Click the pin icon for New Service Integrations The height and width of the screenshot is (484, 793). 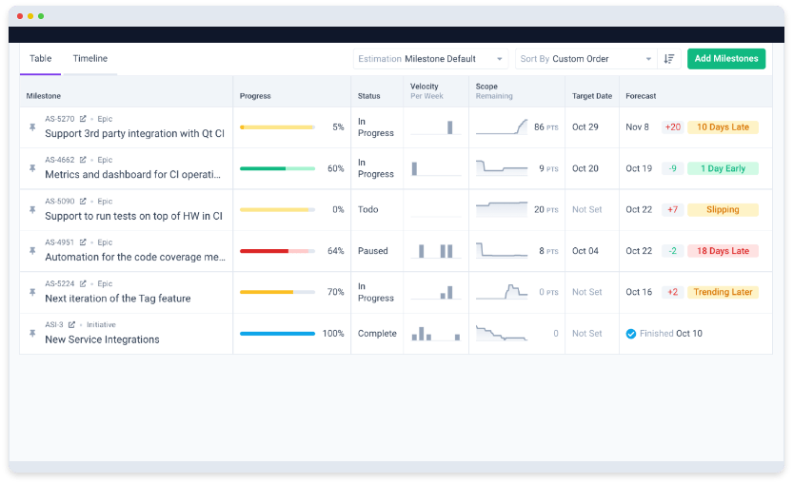tap(32, 333)
